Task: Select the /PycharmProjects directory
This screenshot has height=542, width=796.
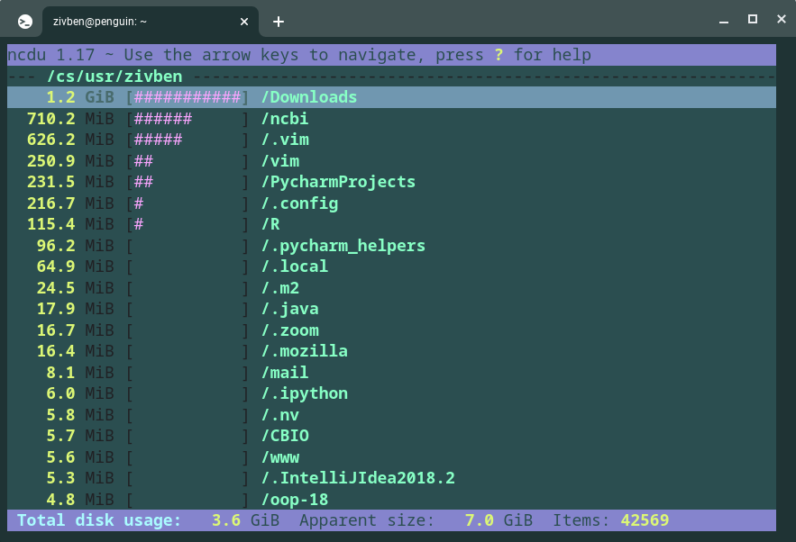Action: [338, 182]
